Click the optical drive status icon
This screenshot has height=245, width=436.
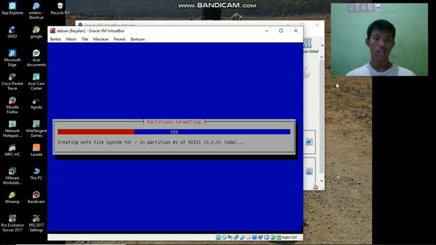[224, 238]
